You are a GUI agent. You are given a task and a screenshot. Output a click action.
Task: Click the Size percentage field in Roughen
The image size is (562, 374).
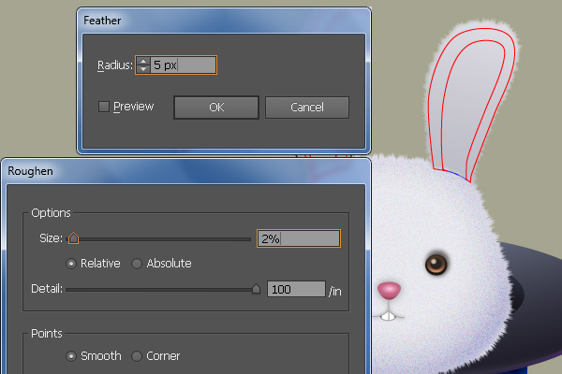pos(299,238)
